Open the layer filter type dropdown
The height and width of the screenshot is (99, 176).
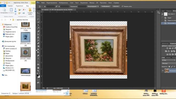(169, 60)
